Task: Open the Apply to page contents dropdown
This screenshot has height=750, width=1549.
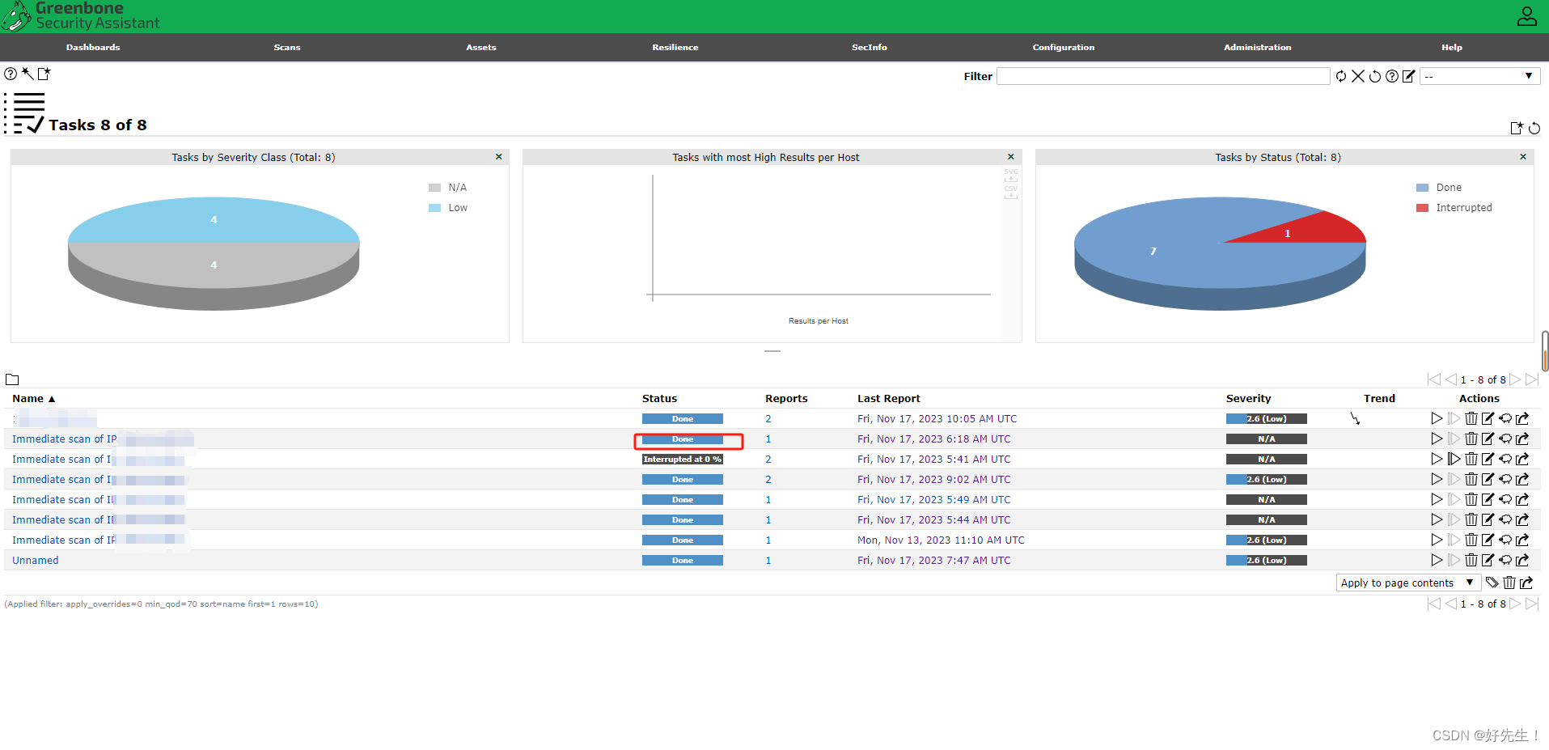Action: pos(1408,583)
